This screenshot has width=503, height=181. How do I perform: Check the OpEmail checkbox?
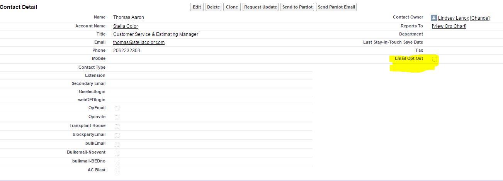117,109
